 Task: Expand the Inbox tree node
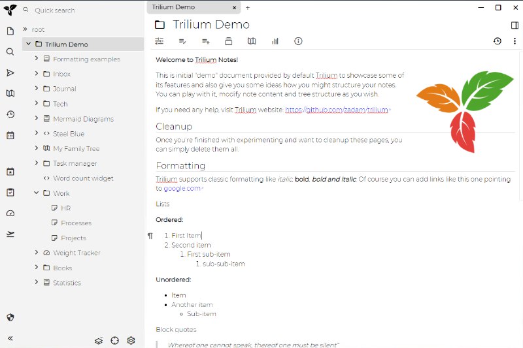pos(37,73)
